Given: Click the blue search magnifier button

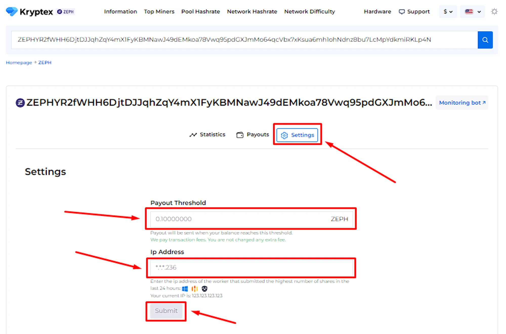Looking at the screenshot, I should tap(485, 40).
